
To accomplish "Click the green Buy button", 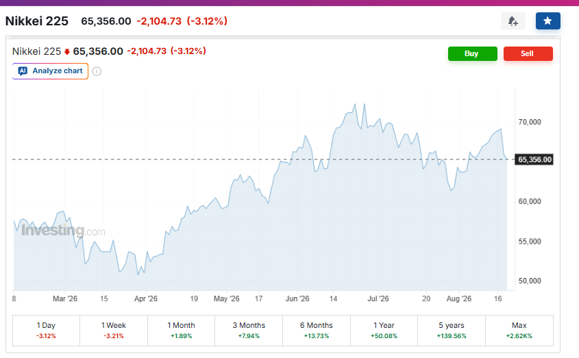I will tap(473, 53).
